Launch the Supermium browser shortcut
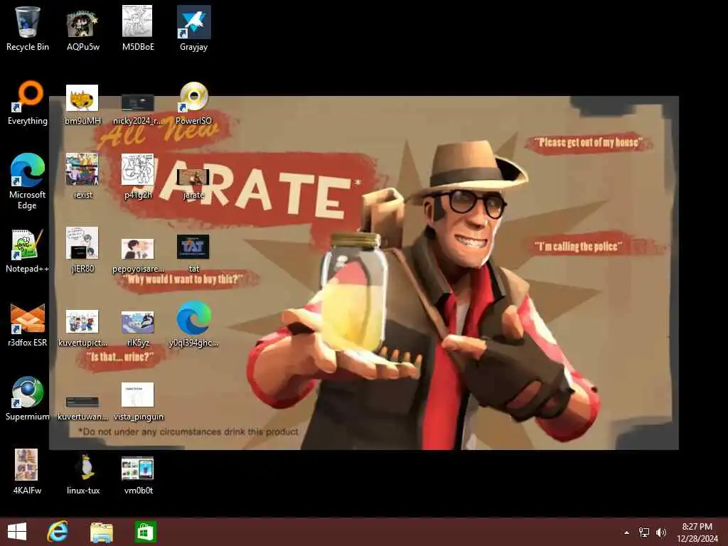Viewport: 728px width, 546px height. (28, 398)
